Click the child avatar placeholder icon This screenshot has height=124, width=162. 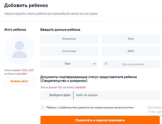pyautogui.click(x=19, y=49)
